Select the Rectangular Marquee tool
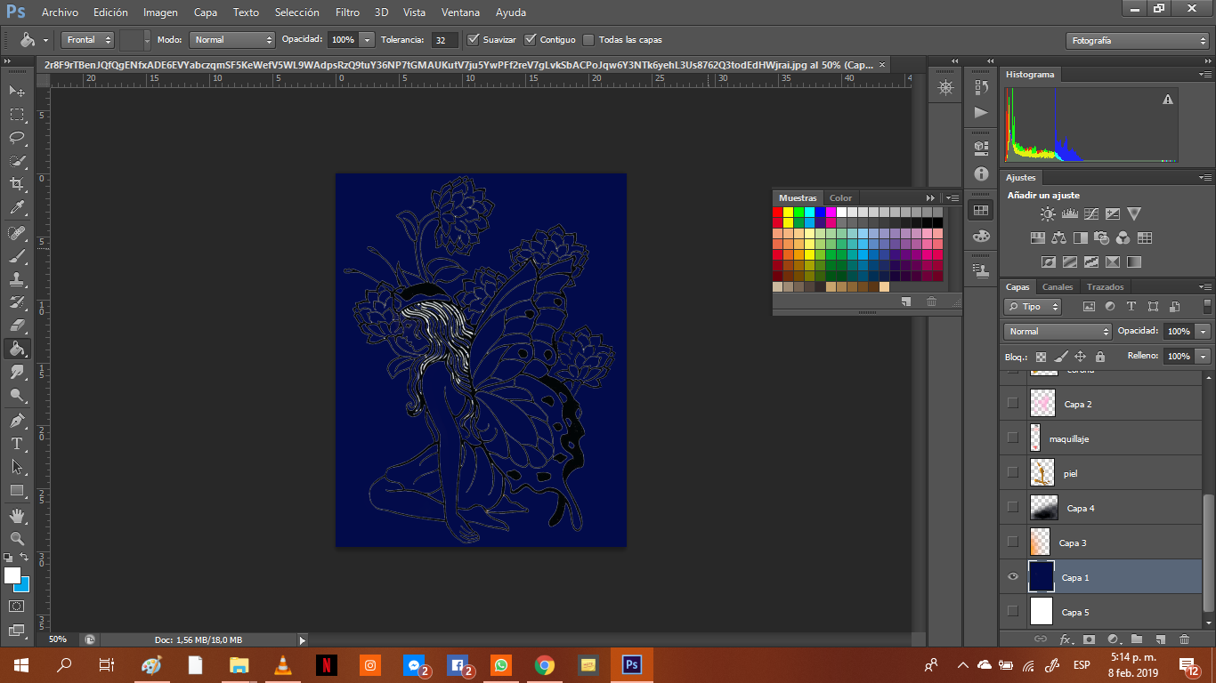This screenshot has height=683, width=1216. point(17,114)
